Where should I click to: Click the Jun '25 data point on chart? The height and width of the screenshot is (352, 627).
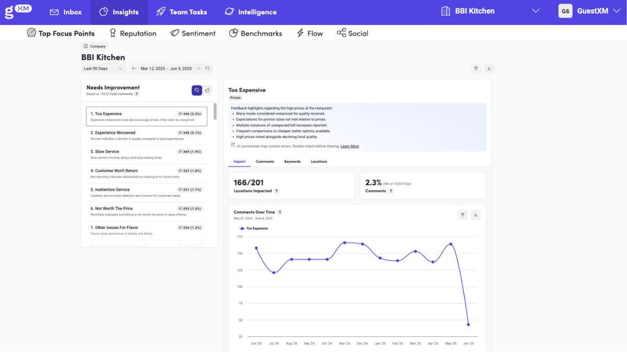point(468,324)
